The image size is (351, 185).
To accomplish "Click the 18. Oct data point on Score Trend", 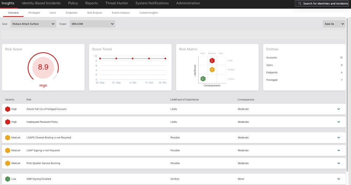I will click(x=165, y=59).
